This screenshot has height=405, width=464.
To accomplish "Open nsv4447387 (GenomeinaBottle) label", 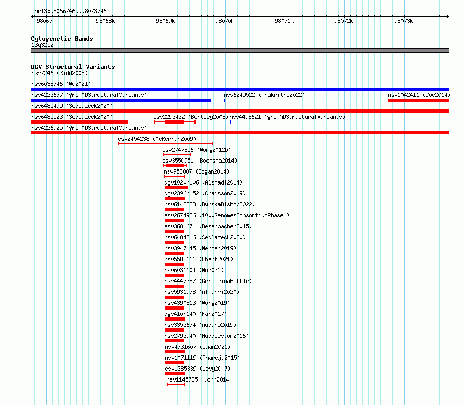I will [x=208, y=281].
